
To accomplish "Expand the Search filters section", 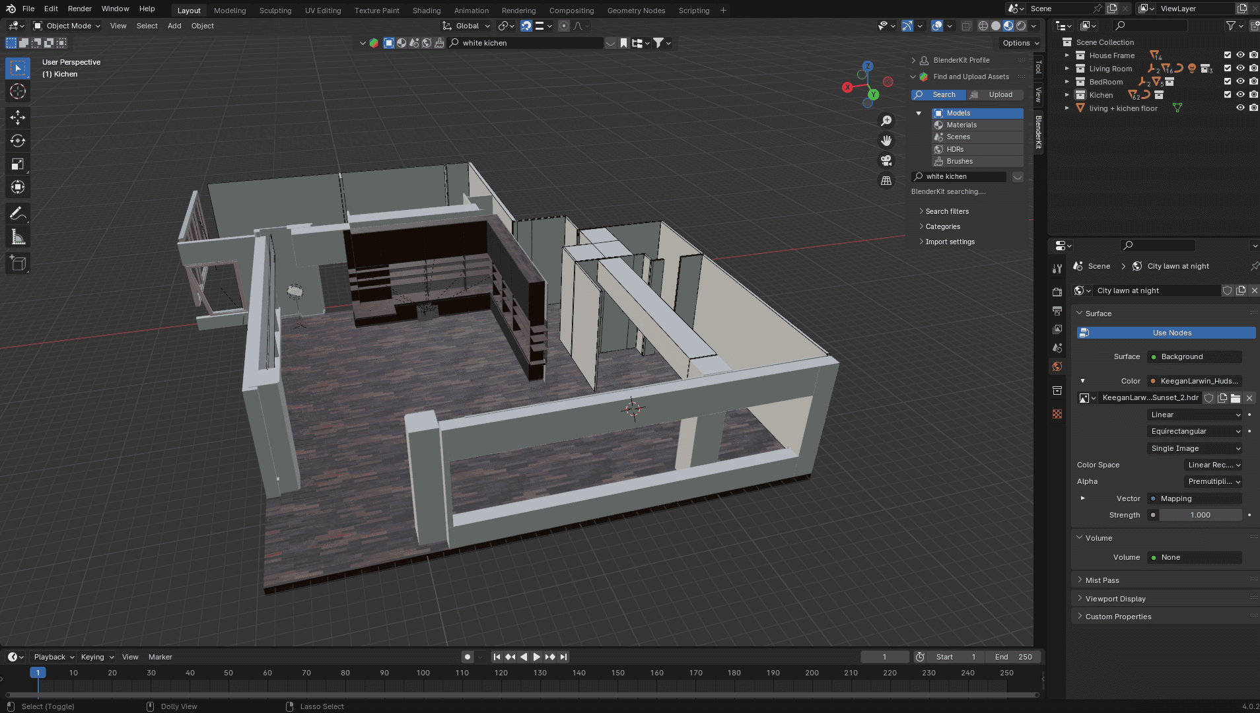I will 947,211.
